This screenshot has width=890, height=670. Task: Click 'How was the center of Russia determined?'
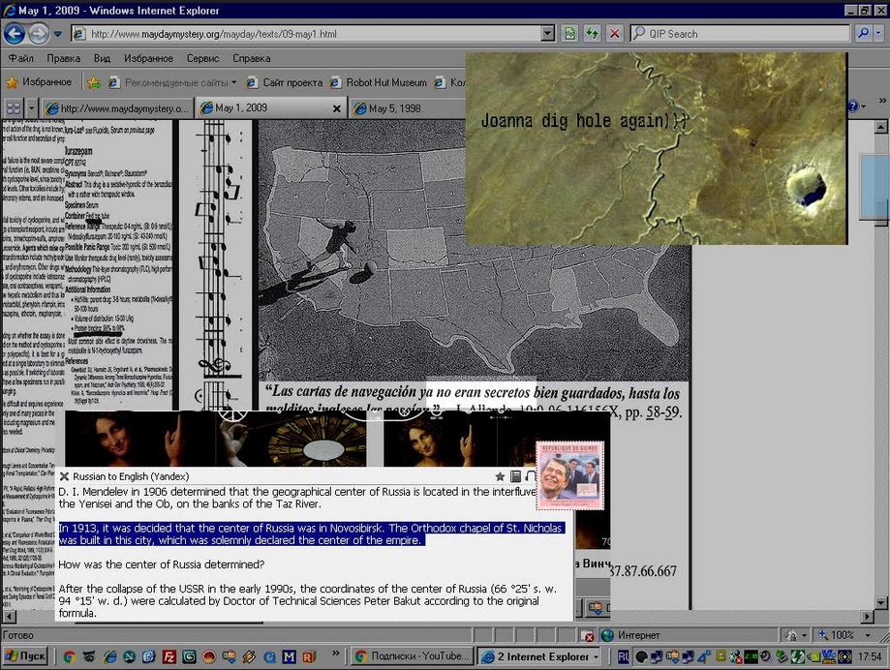tap(161, 564)
